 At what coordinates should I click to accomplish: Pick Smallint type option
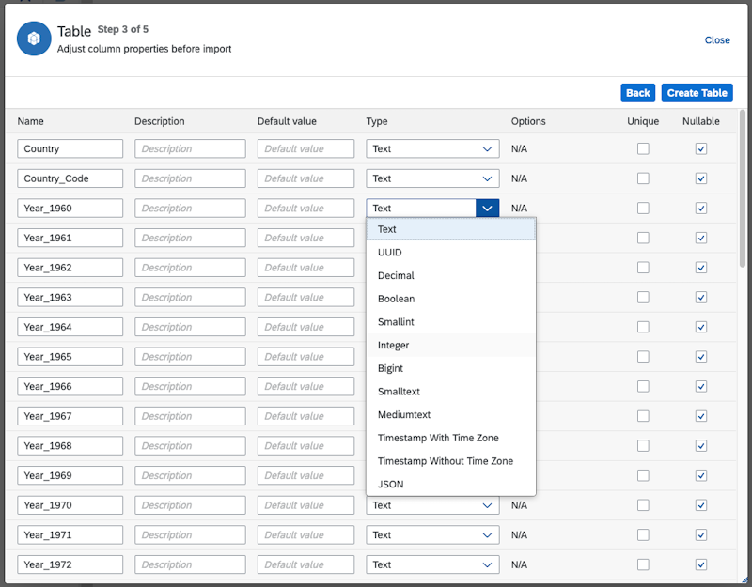pyautogui.click(x=451, y=322)
